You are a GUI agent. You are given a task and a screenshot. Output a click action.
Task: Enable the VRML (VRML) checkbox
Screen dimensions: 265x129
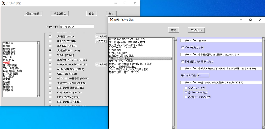coord(50,55)
